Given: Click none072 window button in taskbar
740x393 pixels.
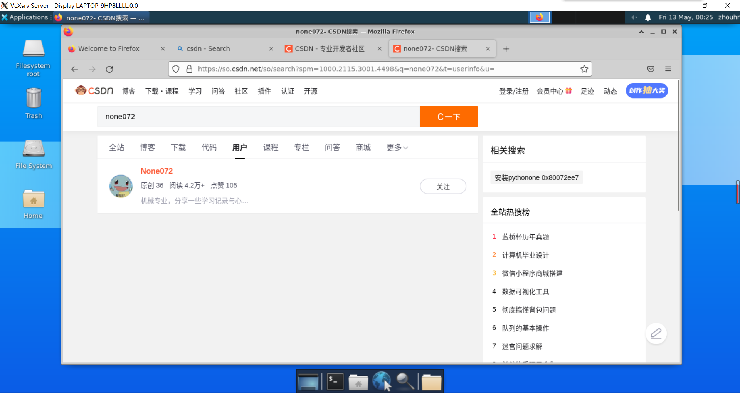Looking at the screenshot, I should [101, 18].
